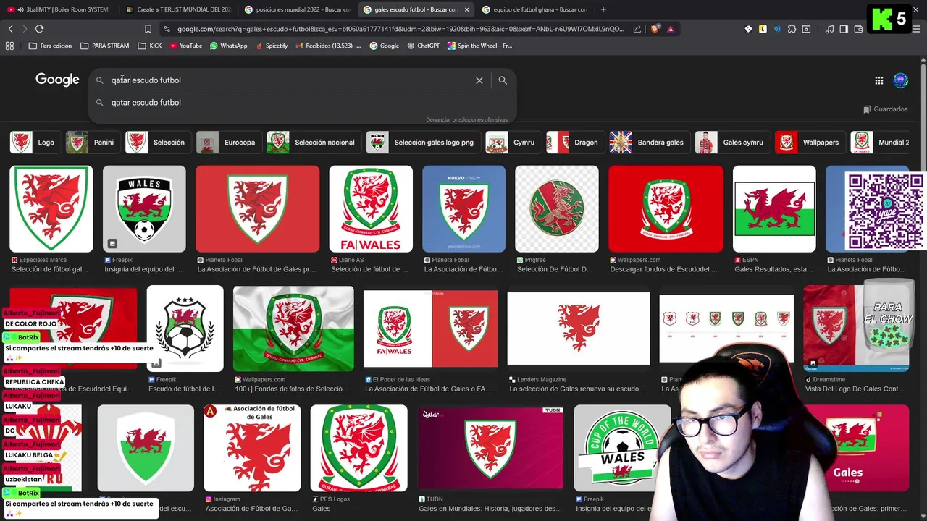Screen dimensions: 927x521
Task: Click the magnifier search button
Action: [503, 80]
